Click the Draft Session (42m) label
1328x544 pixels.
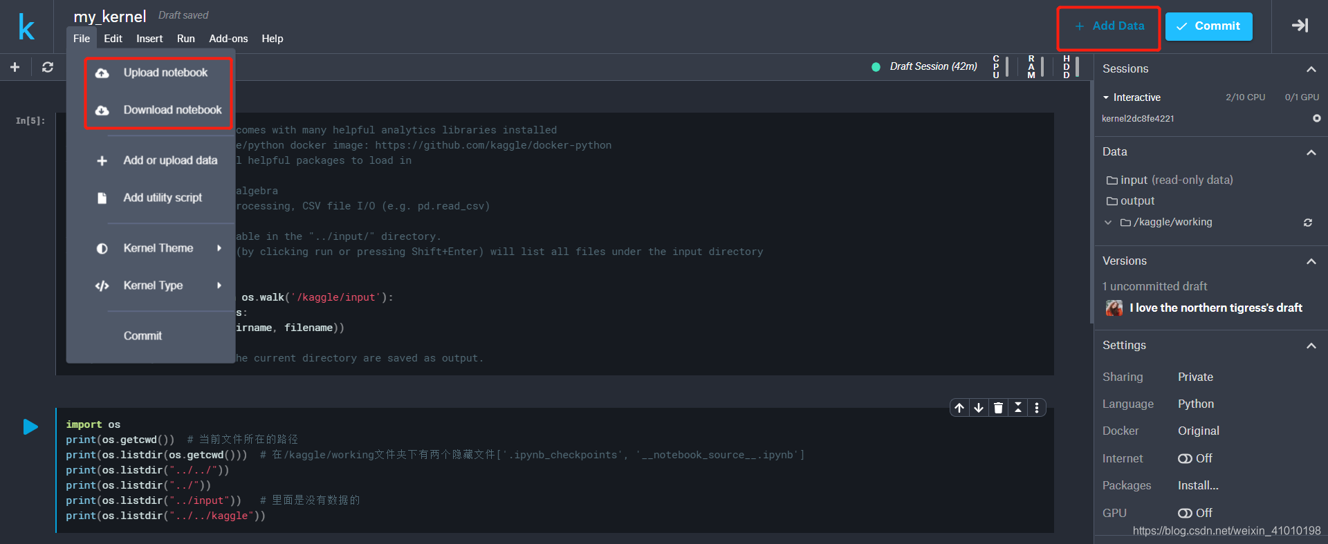tap(933, 66)
